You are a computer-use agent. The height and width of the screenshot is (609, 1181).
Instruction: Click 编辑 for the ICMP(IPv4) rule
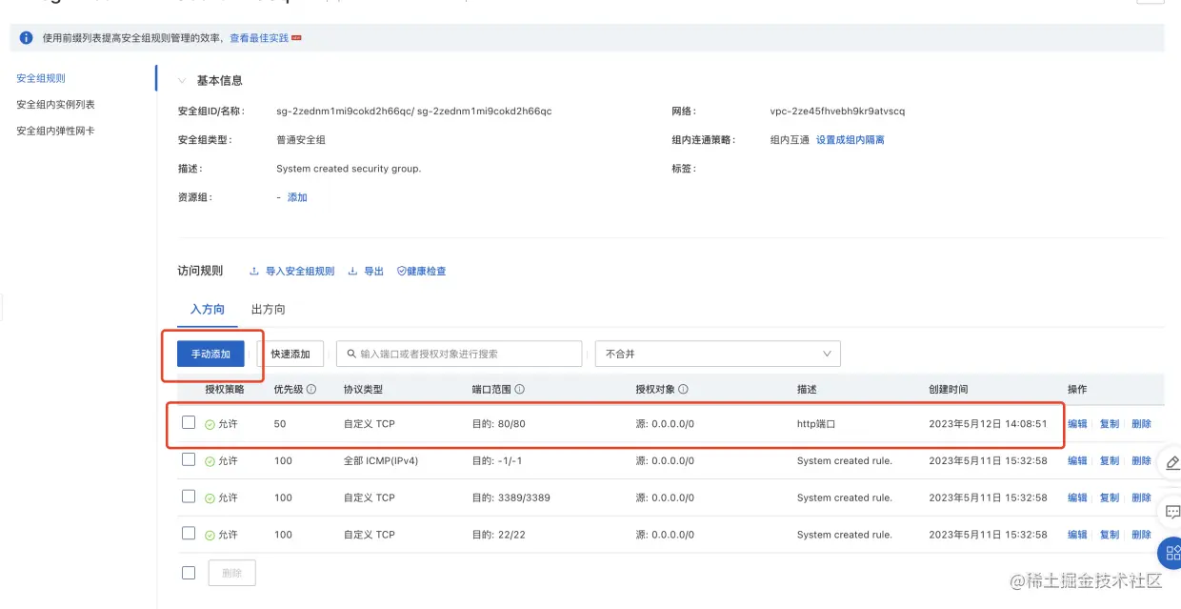pyautogui.click(x=1077, y=461)
